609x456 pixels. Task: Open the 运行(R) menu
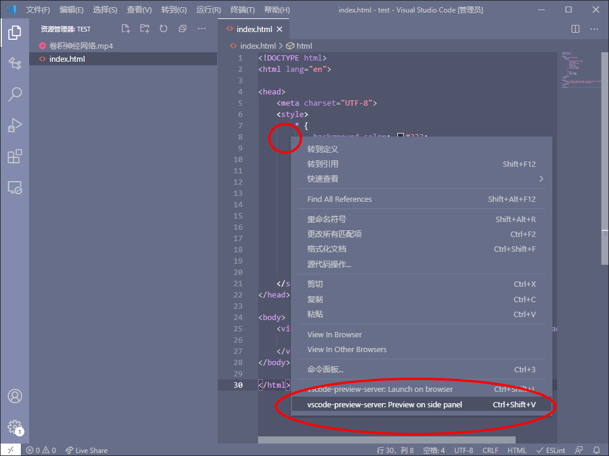coord(208,9)
